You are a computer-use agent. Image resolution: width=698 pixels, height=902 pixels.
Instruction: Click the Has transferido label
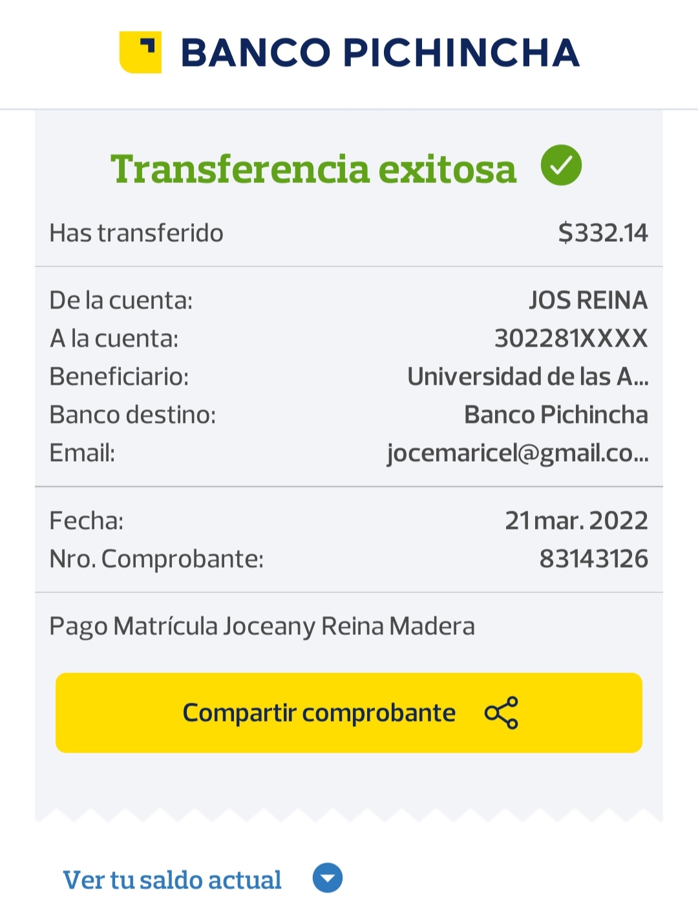click(x=136, y=233)
